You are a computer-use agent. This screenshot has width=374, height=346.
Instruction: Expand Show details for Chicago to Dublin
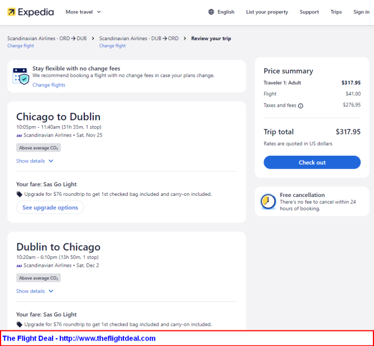pyautogui.click(x=35, y=161)
